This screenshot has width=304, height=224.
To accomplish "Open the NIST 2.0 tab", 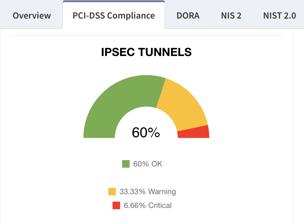I will [x=279, y=16].
